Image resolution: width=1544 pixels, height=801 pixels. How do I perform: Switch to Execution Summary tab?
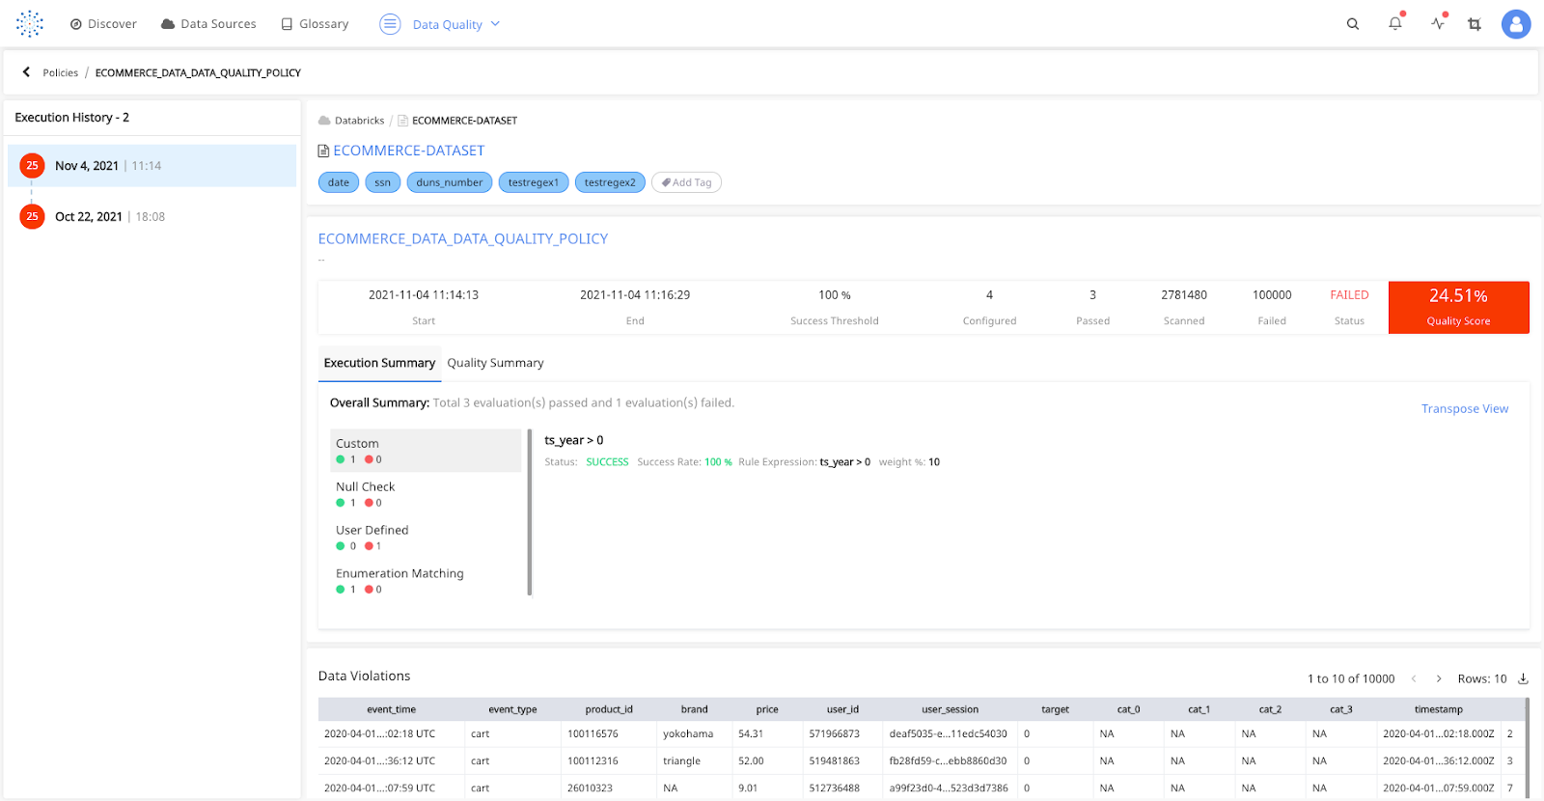[x=379, y=364]
